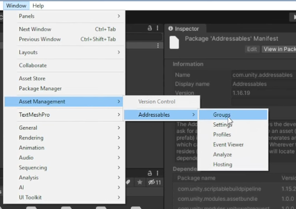This screenshot has width=296, height=209.
Task: Click the Package name column header
Action: 196,178
